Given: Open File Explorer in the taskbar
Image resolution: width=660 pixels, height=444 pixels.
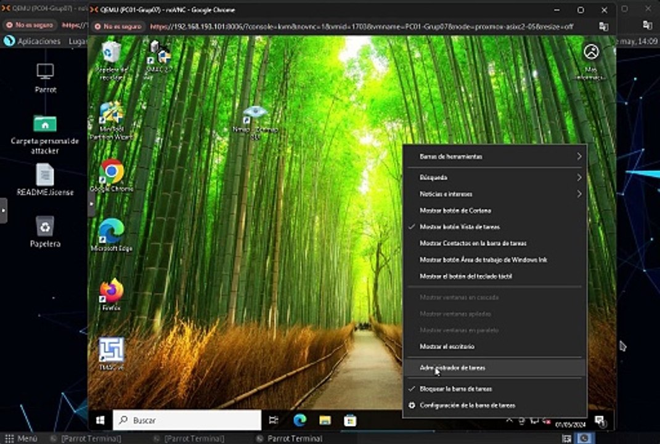Looking at the screenshot, I should point(325,420).
